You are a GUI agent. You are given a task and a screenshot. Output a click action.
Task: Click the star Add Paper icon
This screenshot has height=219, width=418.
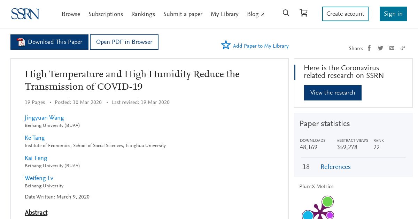(226, 45)
